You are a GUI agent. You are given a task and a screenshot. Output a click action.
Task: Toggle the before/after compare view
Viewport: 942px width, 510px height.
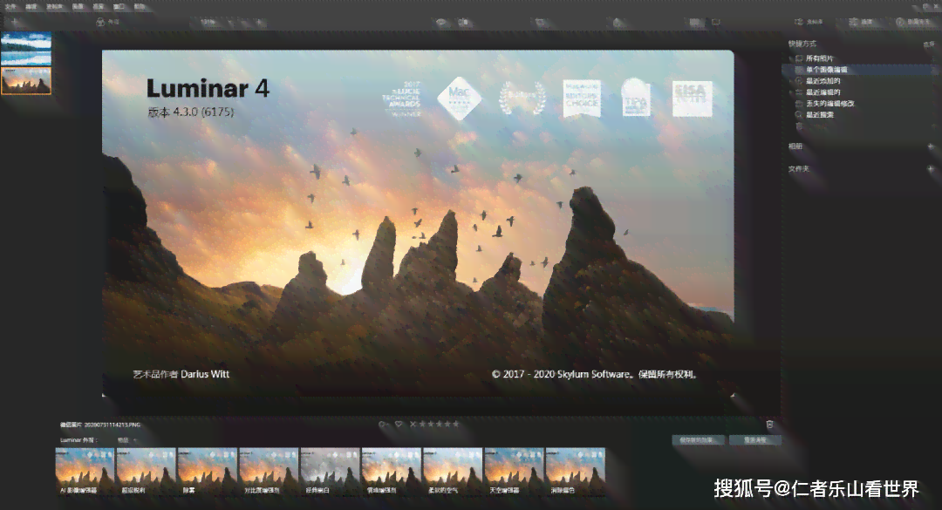click(464, 22)
